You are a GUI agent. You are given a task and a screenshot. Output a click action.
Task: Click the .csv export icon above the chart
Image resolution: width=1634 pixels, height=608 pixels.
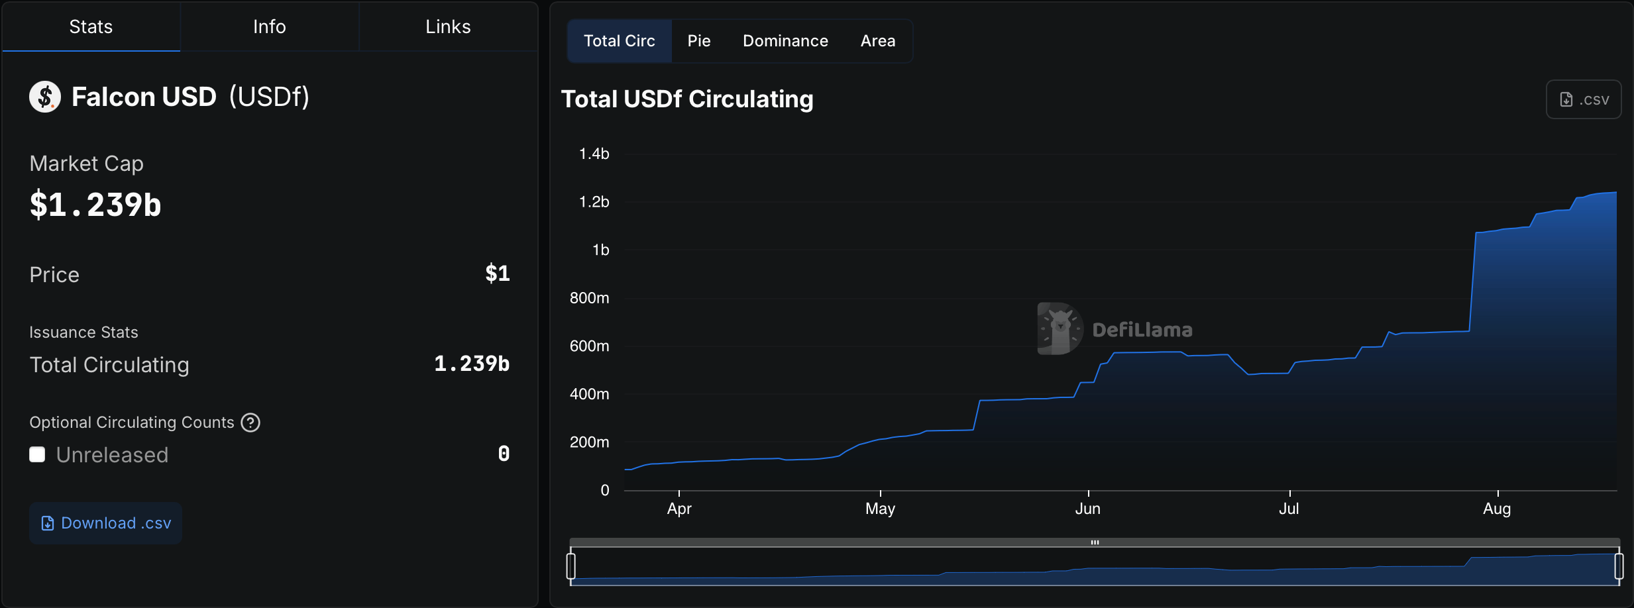coord(1565,99)
